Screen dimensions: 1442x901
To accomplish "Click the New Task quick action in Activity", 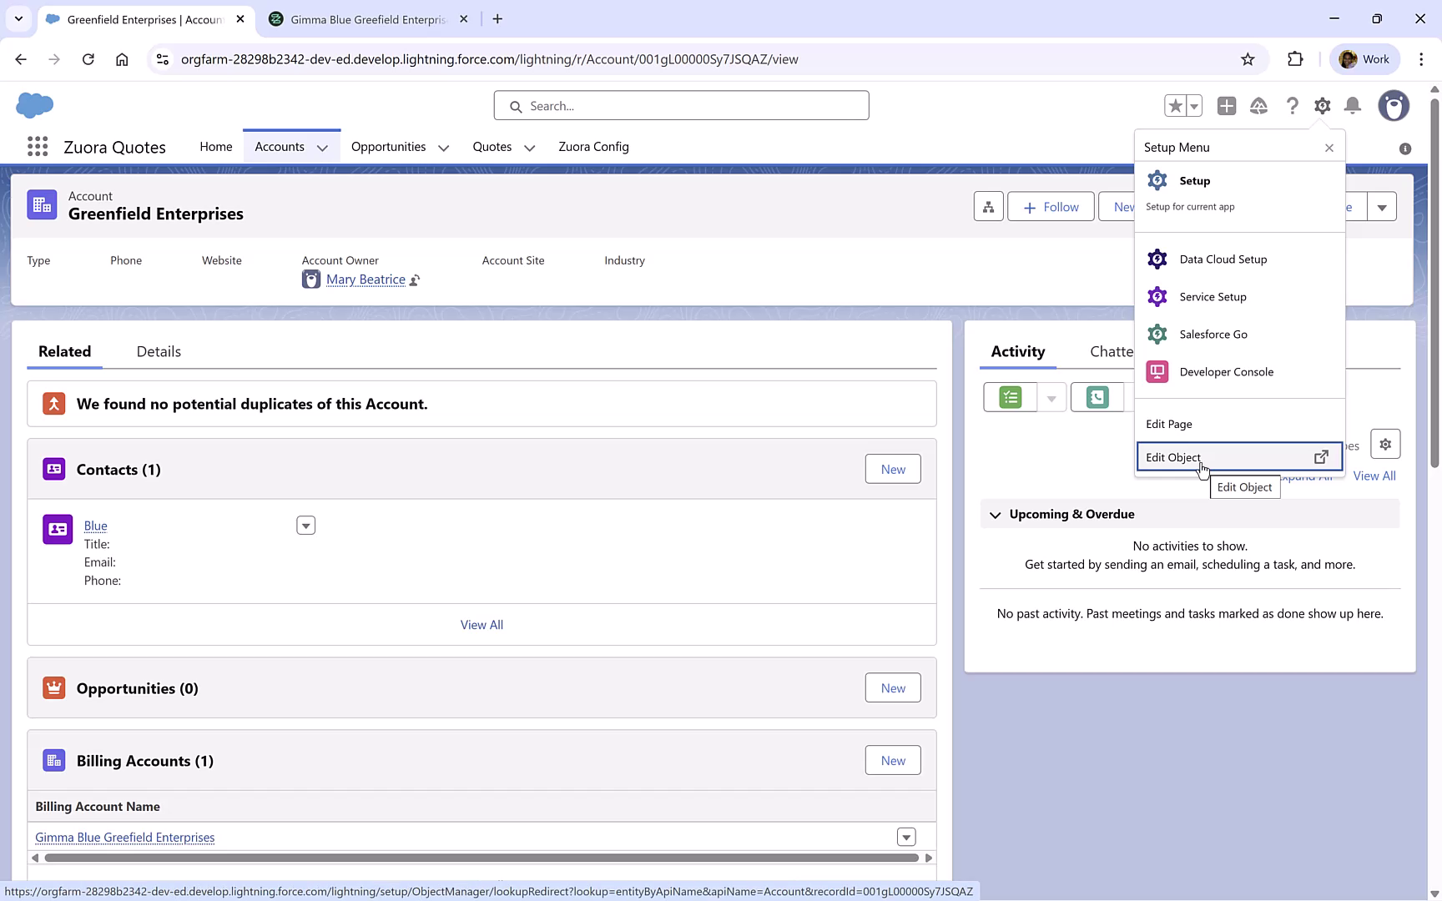I will click(1009, 397).
